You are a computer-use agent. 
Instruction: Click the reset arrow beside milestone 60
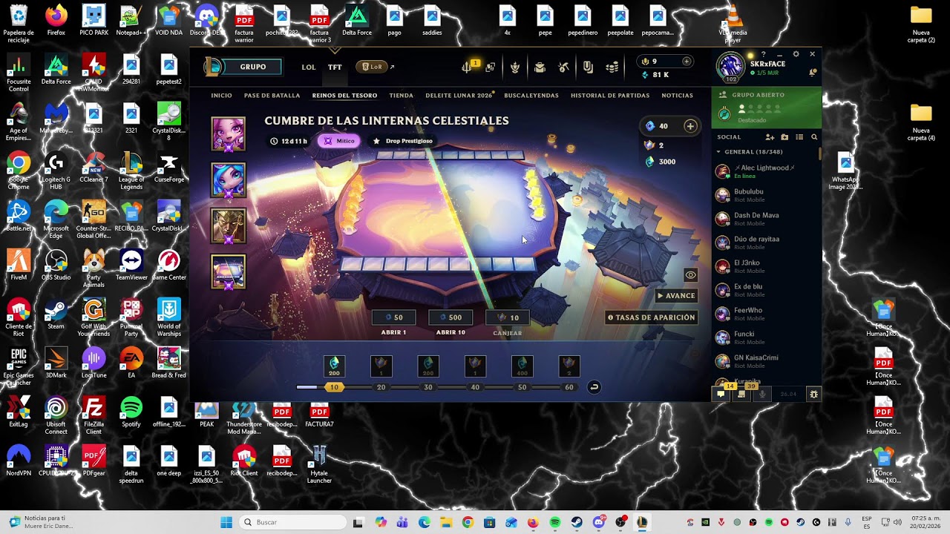pyautogui.click(x=594, y=387)
